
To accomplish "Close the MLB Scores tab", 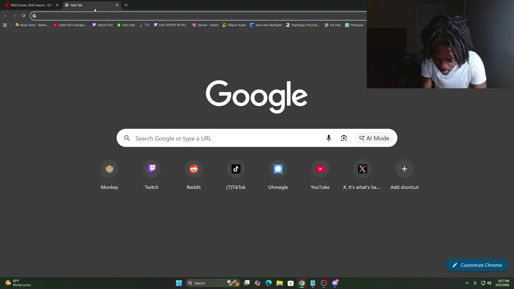I will [x=57, y=5].
